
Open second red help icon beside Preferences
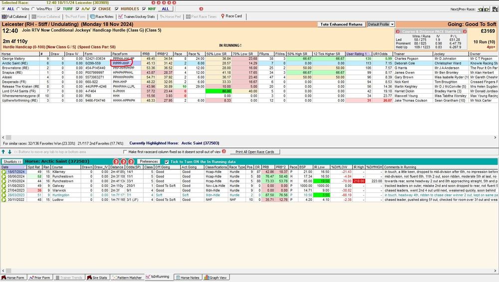[123, 162]
